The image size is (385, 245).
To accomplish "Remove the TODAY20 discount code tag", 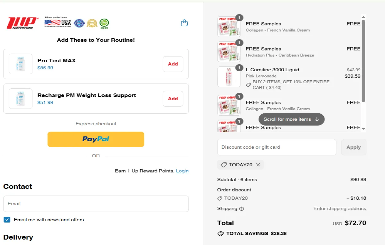I will click(258, 165).
